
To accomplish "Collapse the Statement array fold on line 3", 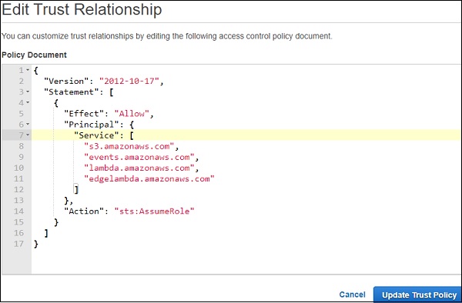I will [x=28, y=92].
